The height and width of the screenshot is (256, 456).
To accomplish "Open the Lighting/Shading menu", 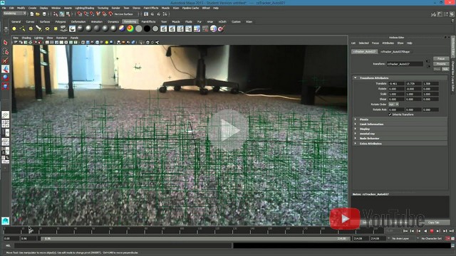I will (x=84, y=8).
